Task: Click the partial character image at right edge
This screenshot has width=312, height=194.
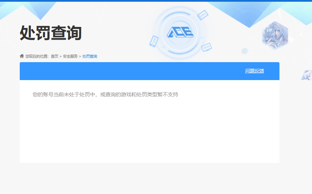Action: 306,75
